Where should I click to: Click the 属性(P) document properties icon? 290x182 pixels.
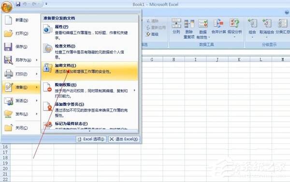tap(47, 29)
